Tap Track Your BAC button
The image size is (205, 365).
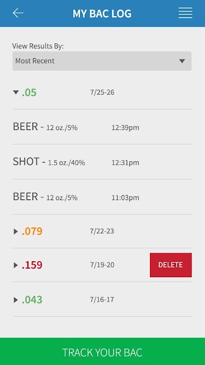coord(102,351)
